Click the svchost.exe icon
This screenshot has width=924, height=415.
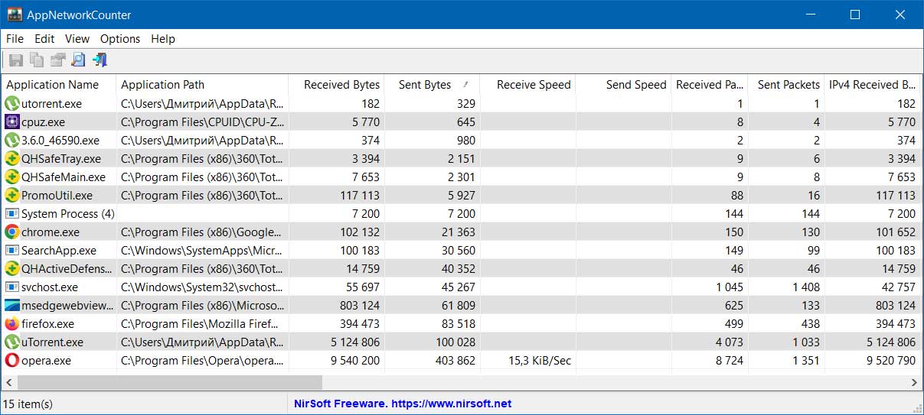11,287
